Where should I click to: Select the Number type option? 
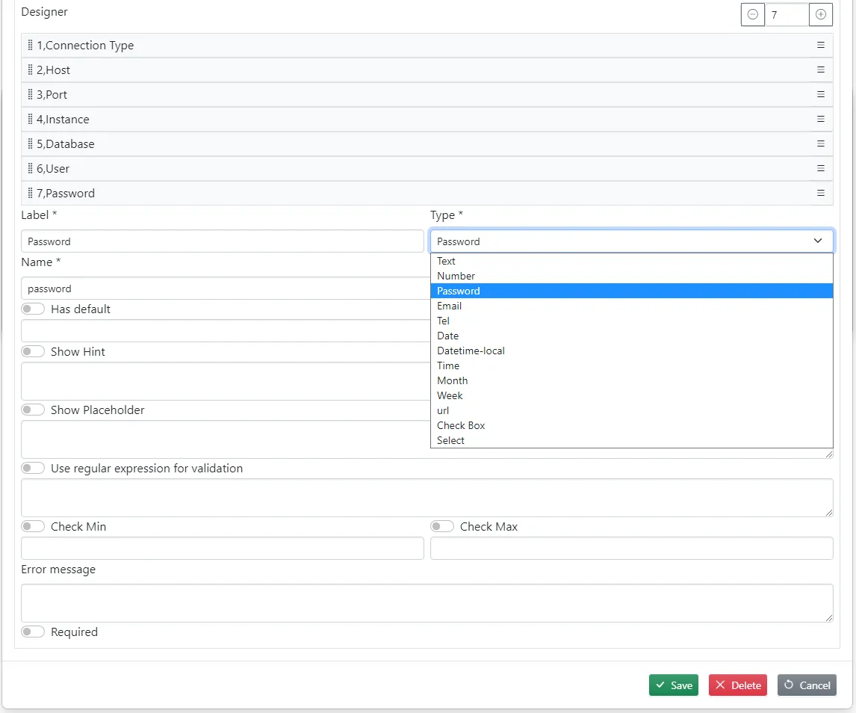pos(456,276)
